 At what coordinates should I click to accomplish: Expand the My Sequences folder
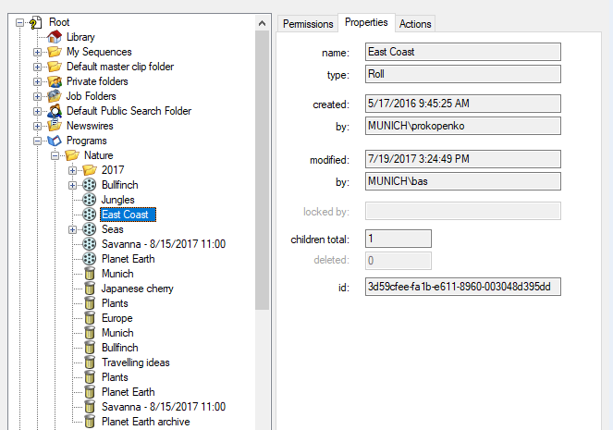[37, 52]
